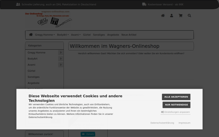Open the Impressum link in cookie banner
Viewport: 219px width, 137px height.
(184, 123)
